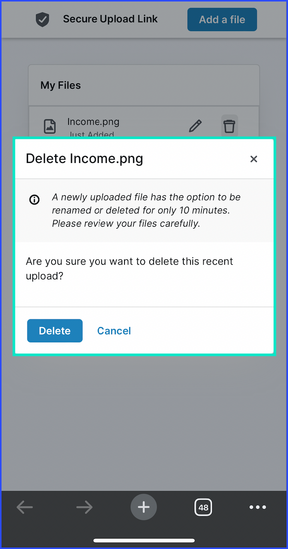Click the Income.png file name

coord(93,122)
